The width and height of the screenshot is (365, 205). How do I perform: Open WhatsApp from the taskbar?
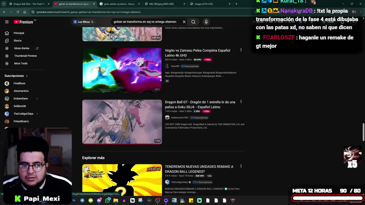[107, 200]
